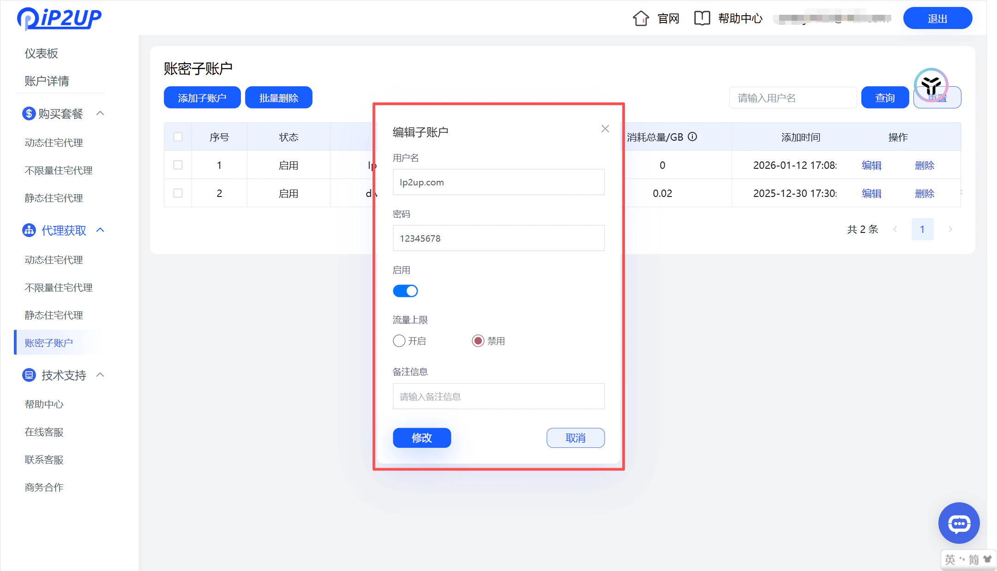Select the 购买套餐 dollar icon in sidebar
This screenshot has width=997, height=571.
coord(28,113)
